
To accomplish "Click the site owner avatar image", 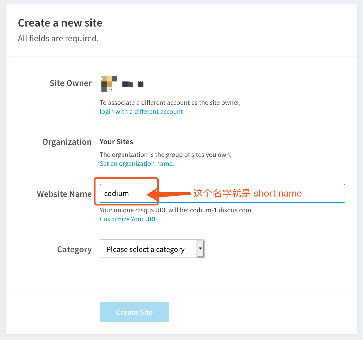I will (109, 84).
